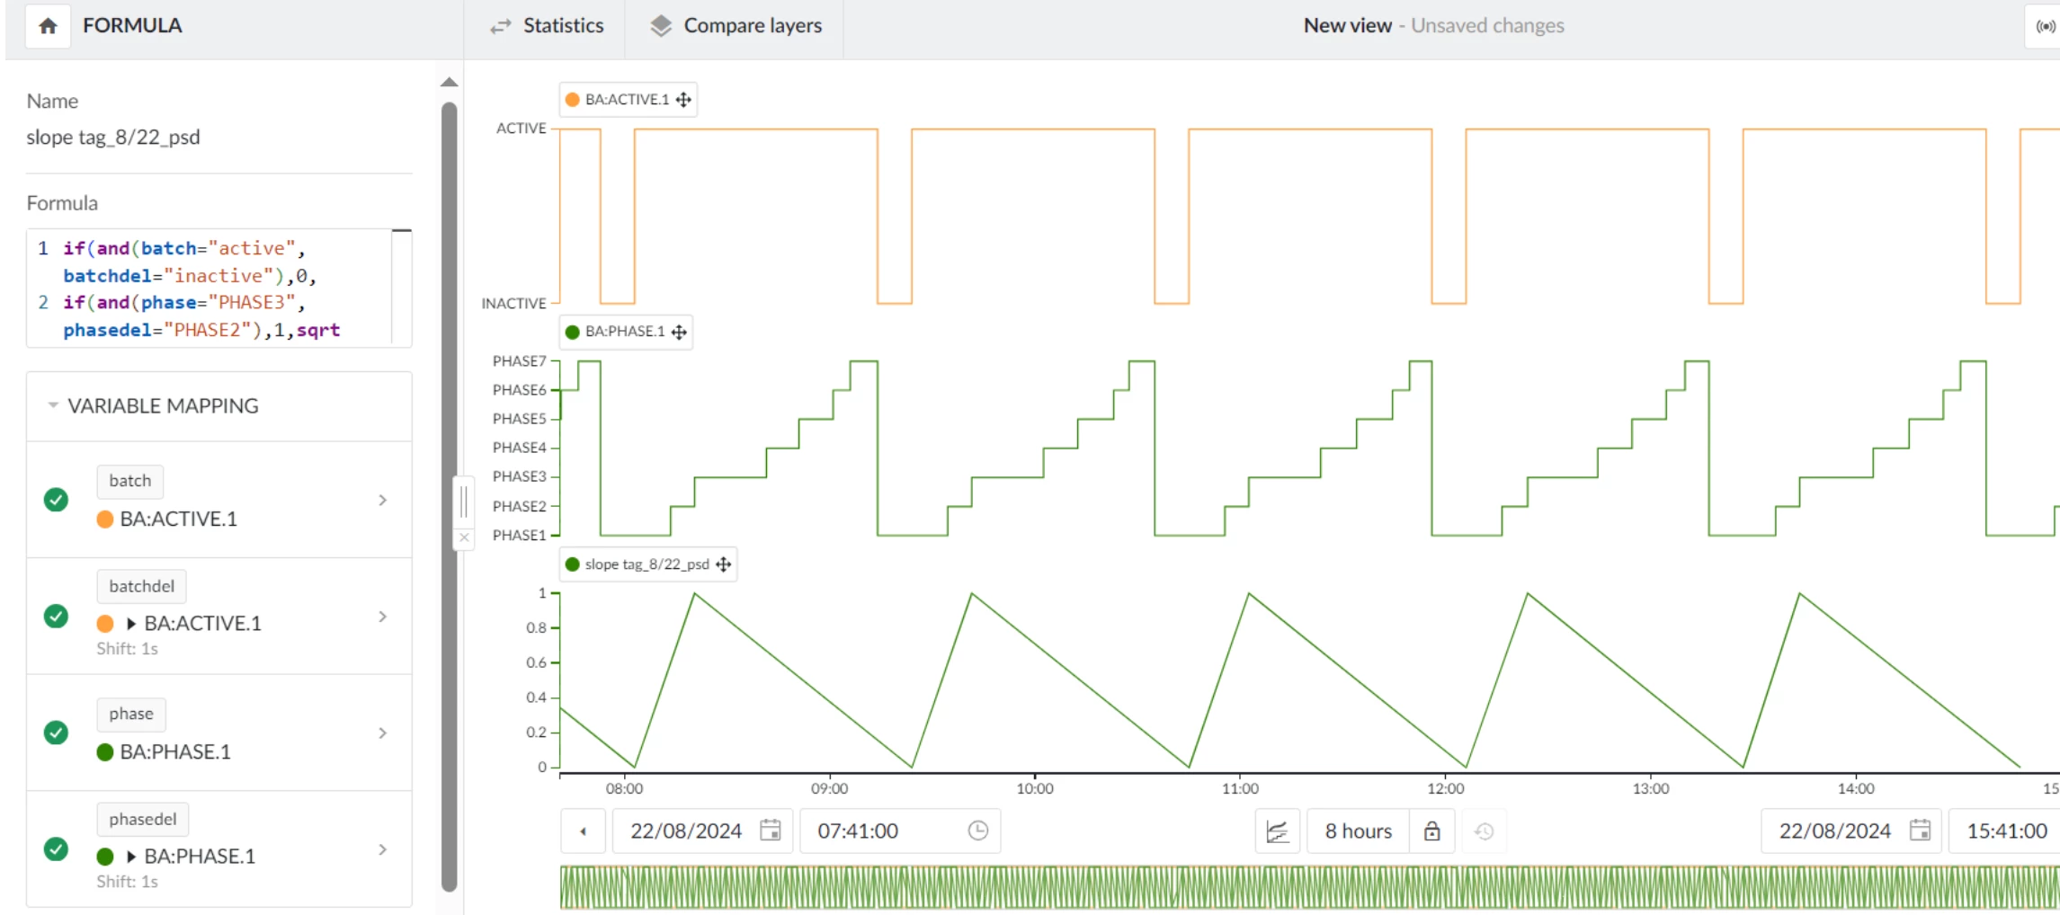Click the start date calendar icon
The width and height of the screenshot is (2060, 915).
pos(770,831)
